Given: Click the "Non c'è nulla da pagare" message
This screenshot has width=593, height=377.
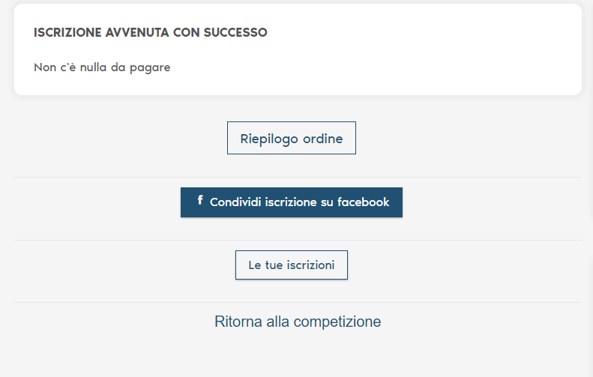Looking at the screenshot, I should point(102,67).
